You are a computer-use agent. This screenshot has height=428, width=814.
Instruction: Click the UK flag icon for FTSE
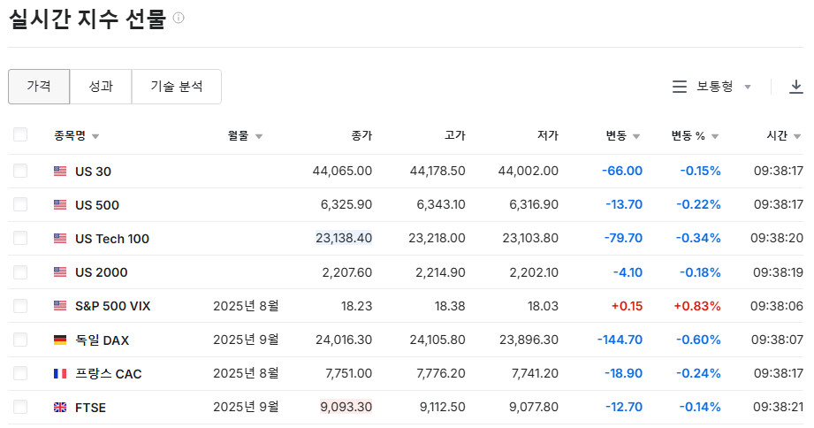(60, 408)
